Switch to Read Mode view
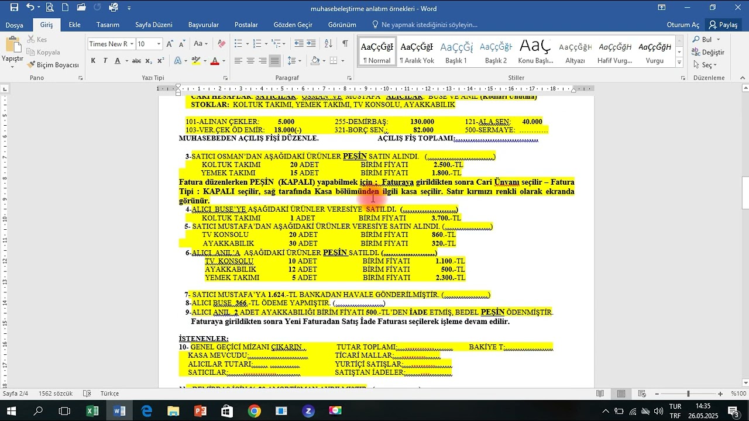749x421 pixels. 600,394
